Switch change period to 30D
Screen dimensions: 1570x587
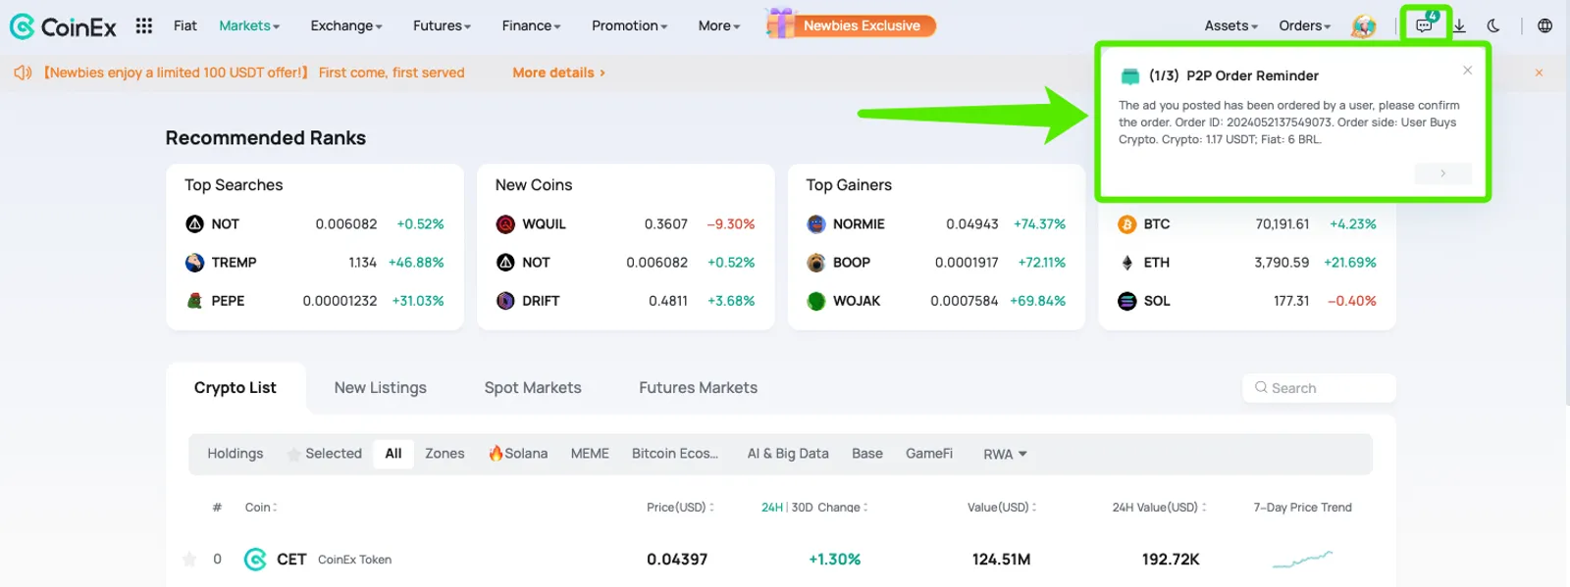[803, 508]
